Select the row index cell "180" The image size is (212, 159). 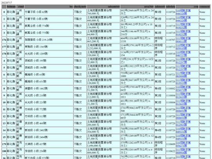[4, 151]
